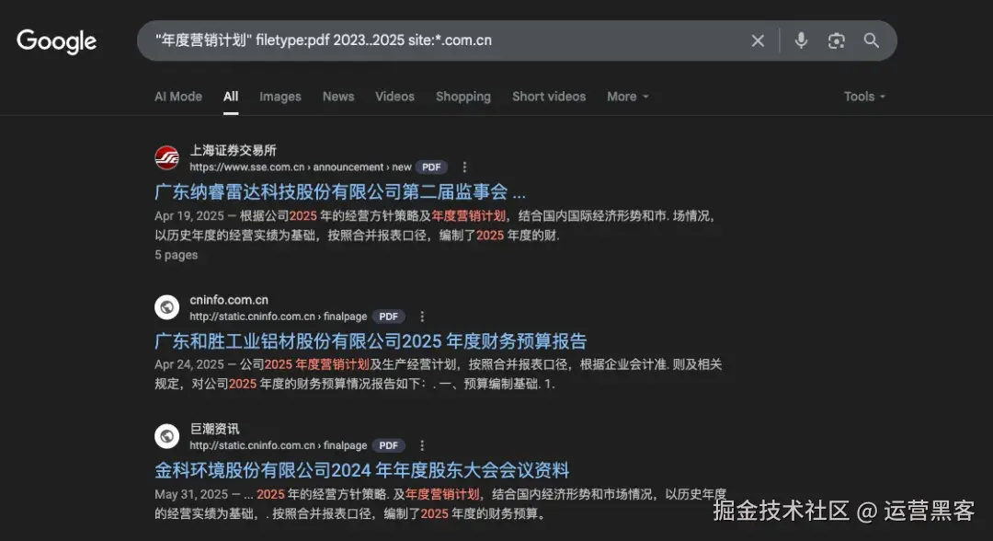Image resolution: width=993 pixels, height=541 pixels.
Task: Open the 广东和胜工业铝材 2025 财务预算报告 link
Action: pyautogui.click(x=367, y=340)
